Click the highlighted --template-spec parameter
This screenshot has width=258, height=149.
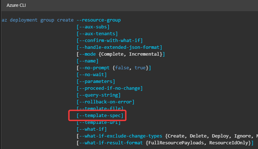coord(100,116)
